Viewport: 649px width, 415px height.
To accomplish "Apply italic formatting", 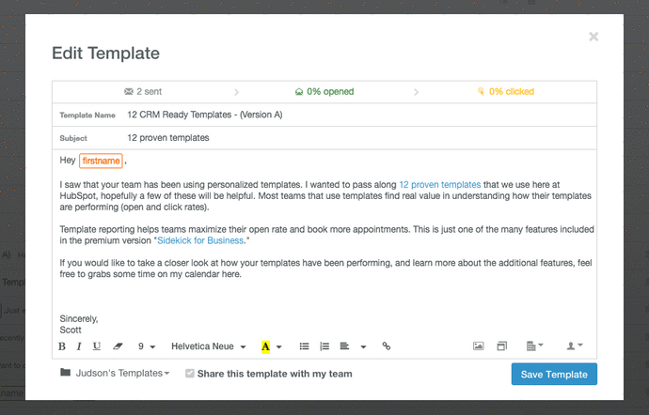I will 78,346.
